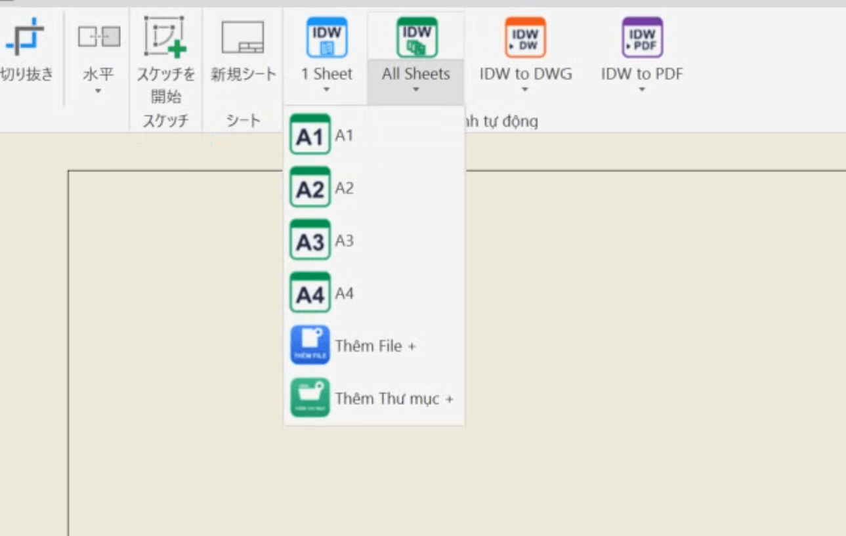This screenshot has height=536, width=846.
Task: Click the IDW to PDF icon
Action: 642,37
